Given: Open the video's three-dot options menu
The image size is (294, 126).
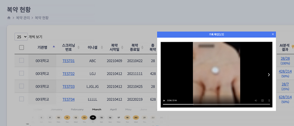Looking at the screenshot, I should [x=269, y=100].
